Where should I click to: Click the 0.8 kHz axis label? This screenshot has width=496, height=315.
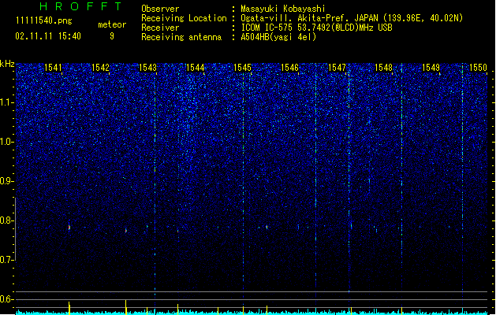pyautogui.click(x=6, y=220)
